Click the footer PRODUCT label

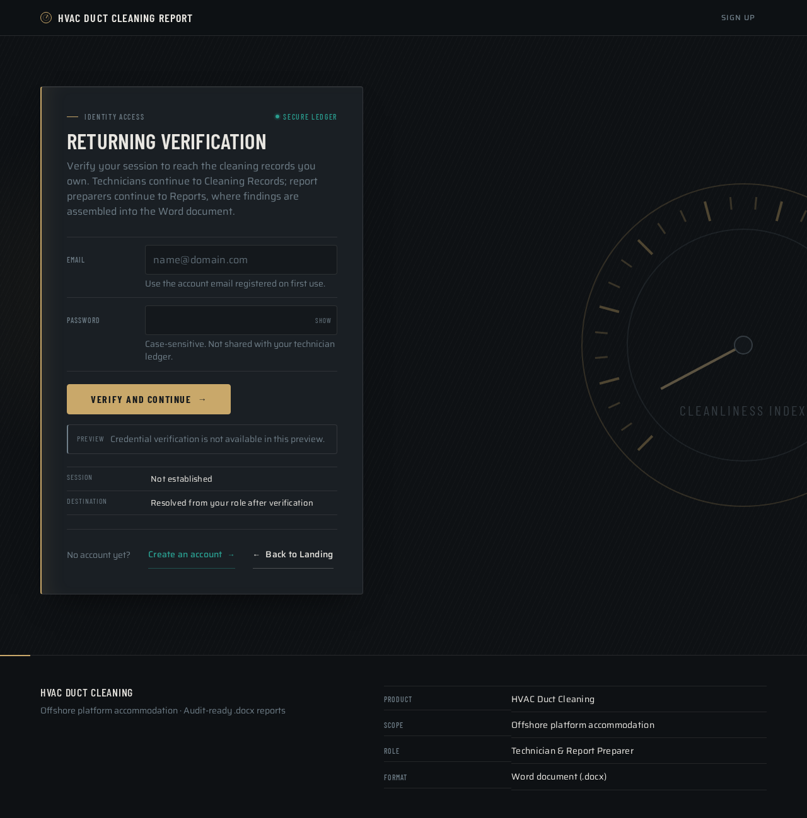point(398,700)
